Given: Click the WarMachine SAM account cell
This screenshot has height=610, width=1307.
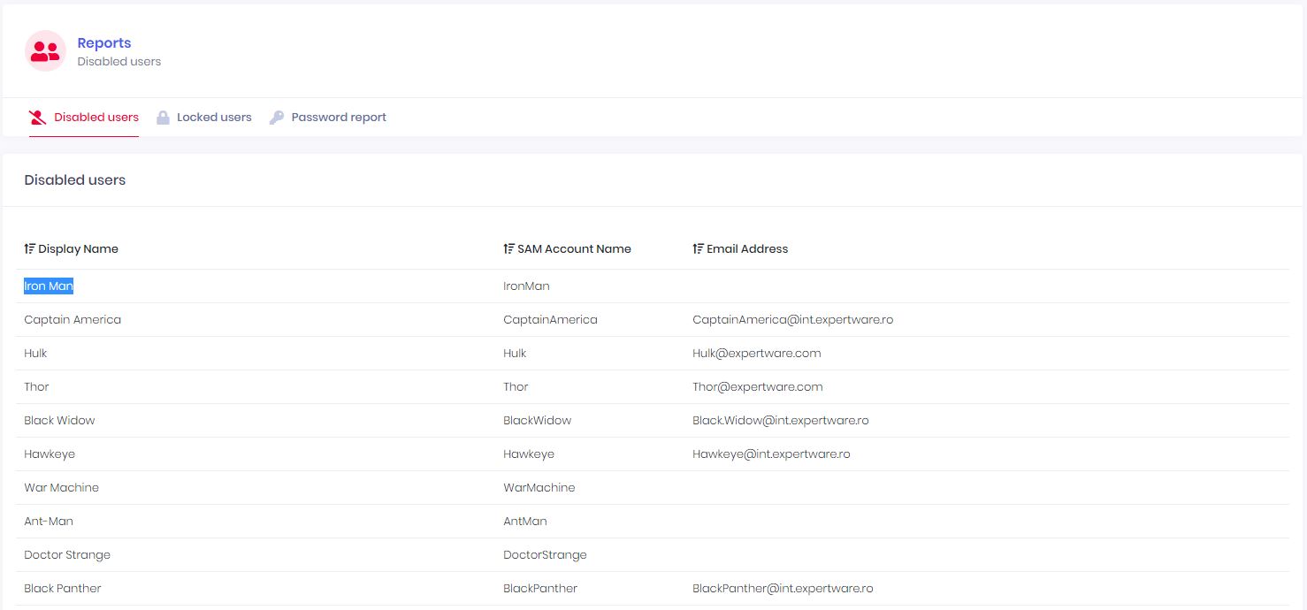Looking at the screenshot, I should [539, 488].
